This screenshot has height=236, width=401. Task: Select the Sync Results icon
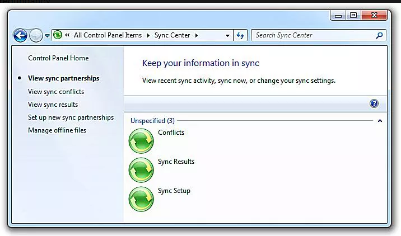(141, 170)
